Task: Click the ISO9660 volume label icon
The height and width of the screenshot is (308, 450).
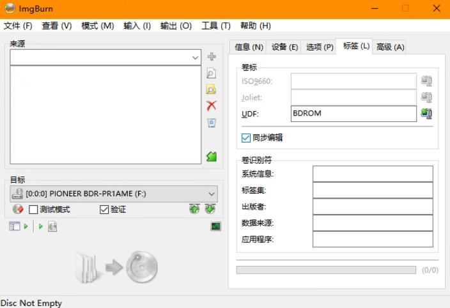Action: (426, 81)
